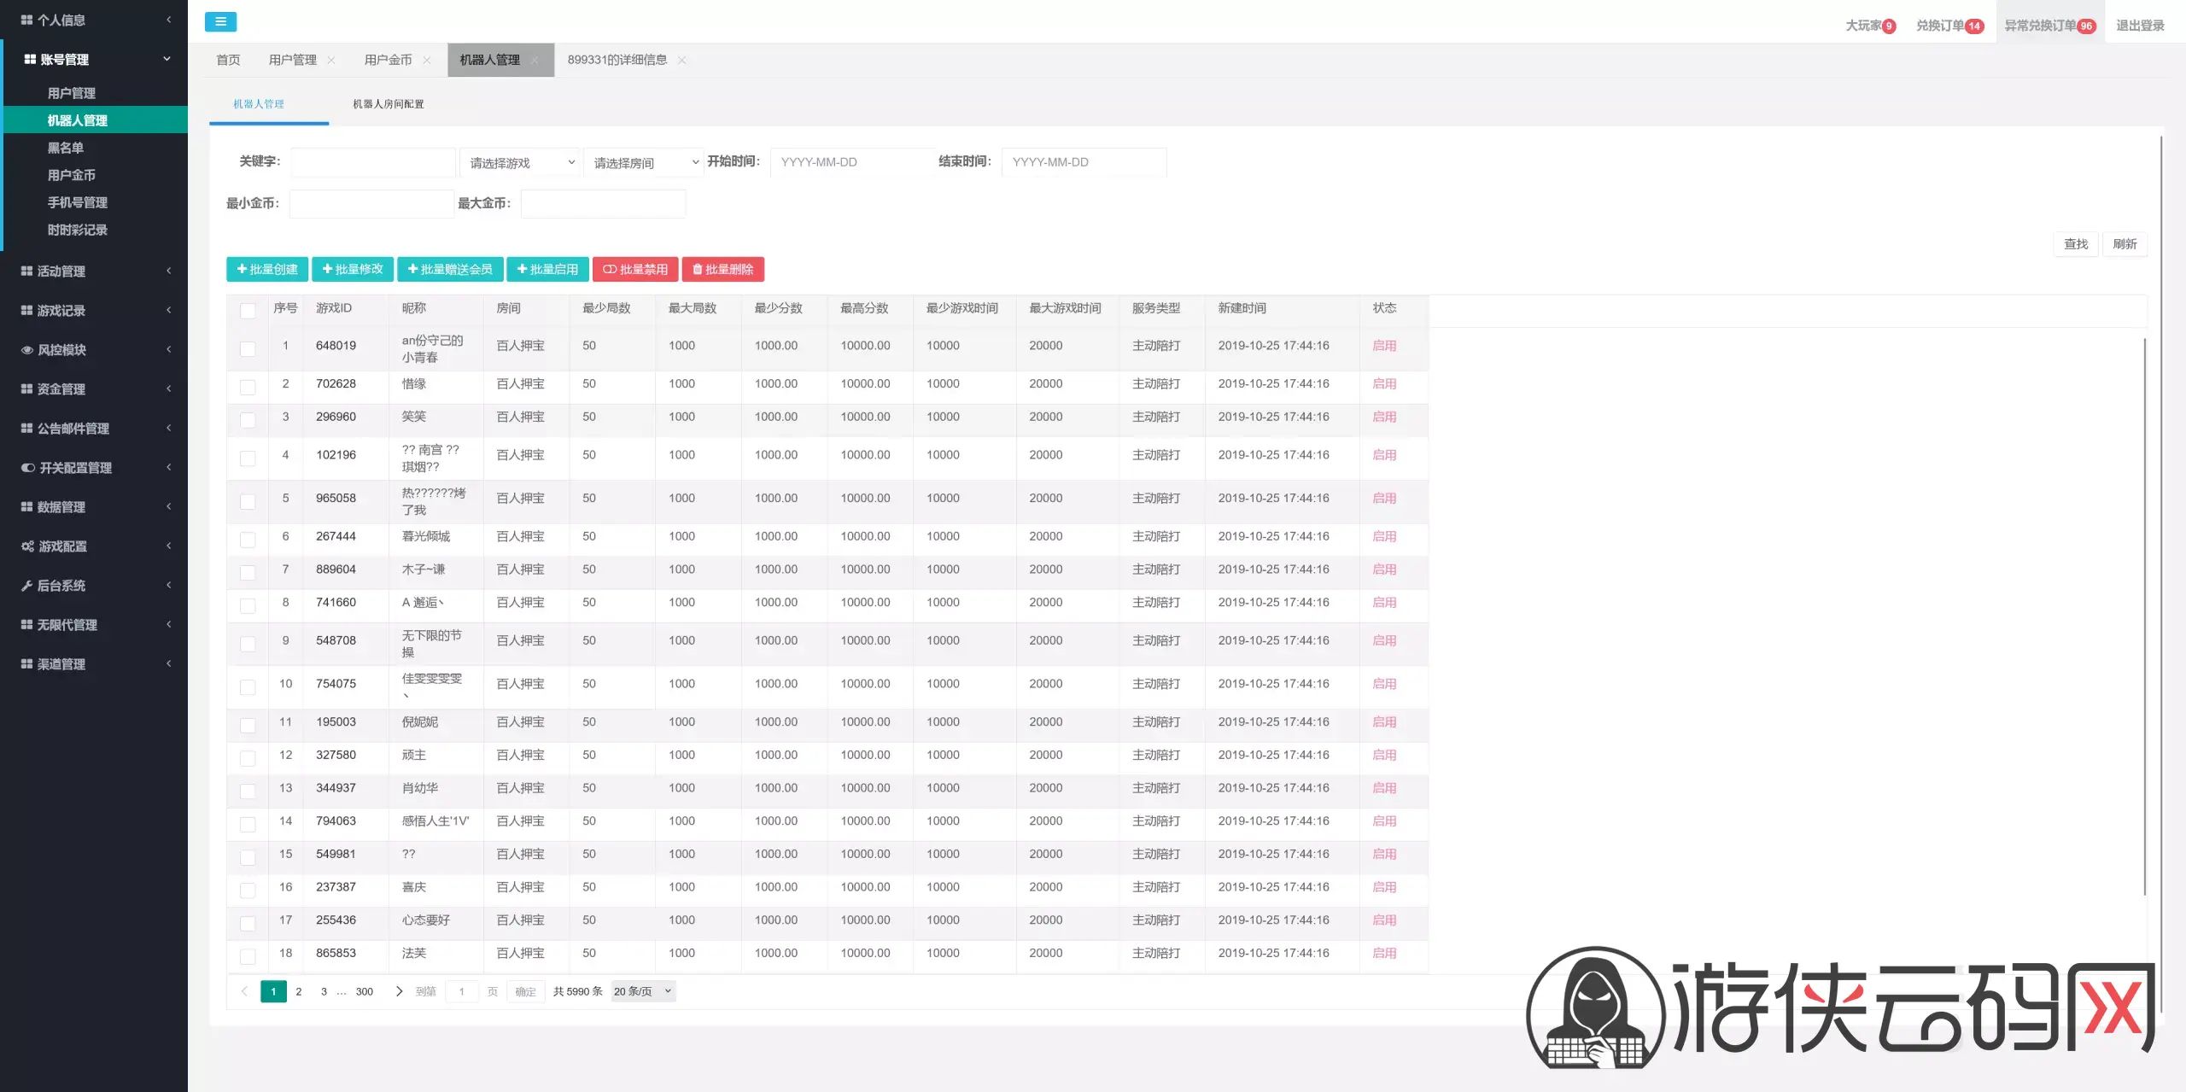Open the 20 条/页 page size dropdown

click(x=643, y=991)
